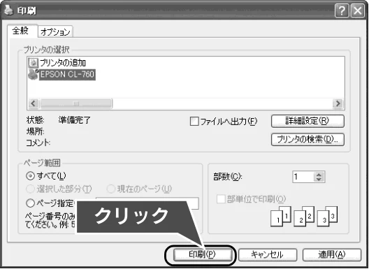This screenshot has width=369, height=269.
Task: Toggle 部単位で印刷(O) collate checkbox
Action: tap(221, 199)
